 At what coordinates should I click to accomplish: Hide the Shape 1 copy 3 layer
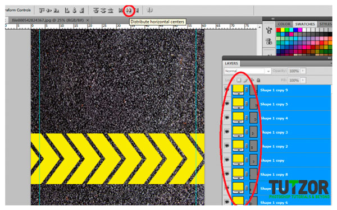coord(227,132)
